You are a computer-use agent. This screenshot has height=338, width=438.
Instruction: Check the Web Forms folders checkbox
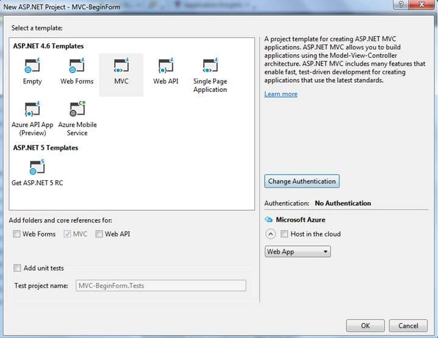click(17, 234)
